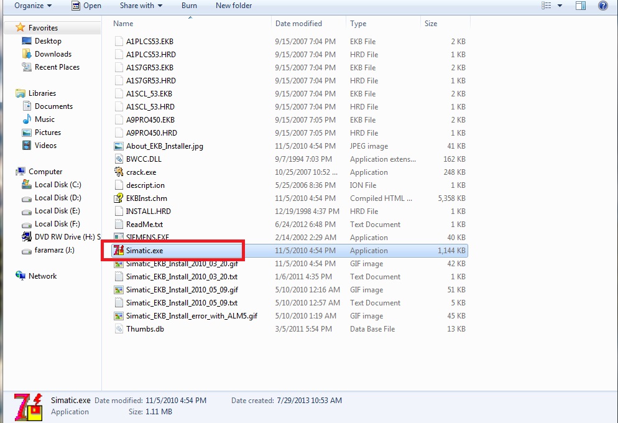Select Simatic_EKB_Install_2010_05_09.txt file

tap(182, 302)
